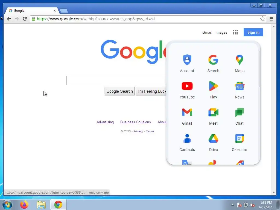This screenshot has width=280, height=210.
Task: Show hidden system tray icons
Action: [x=232, y=205]
